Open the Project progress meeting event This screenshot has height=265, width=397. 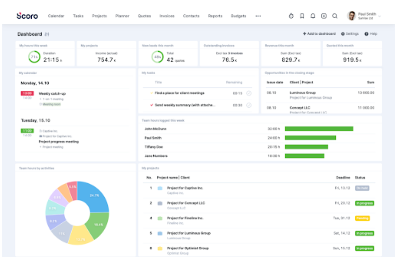[59, 141]
